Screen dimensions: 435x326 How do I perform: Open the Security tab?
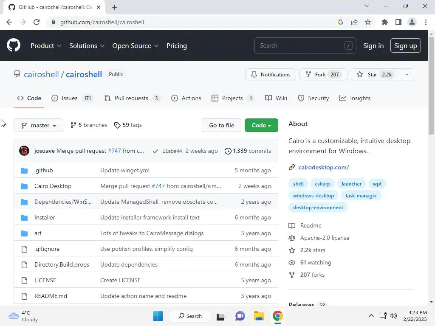click(313, 98)
